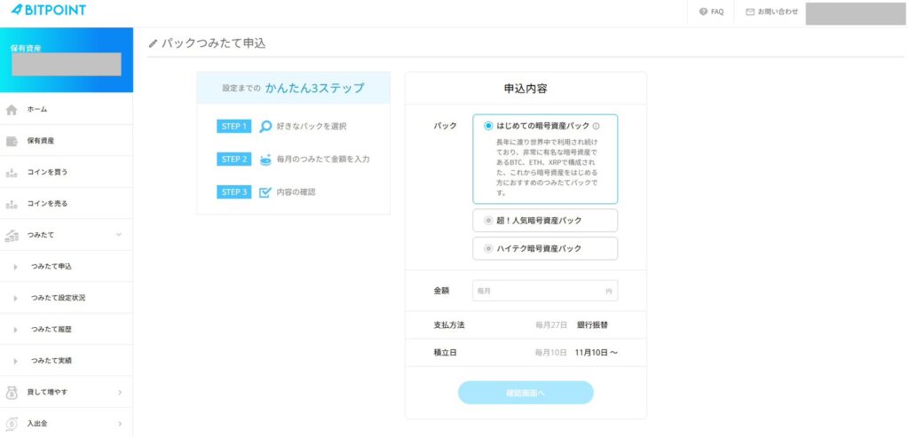
Task: Select the 超！人気暗号資産パック option
Action: 488,221
